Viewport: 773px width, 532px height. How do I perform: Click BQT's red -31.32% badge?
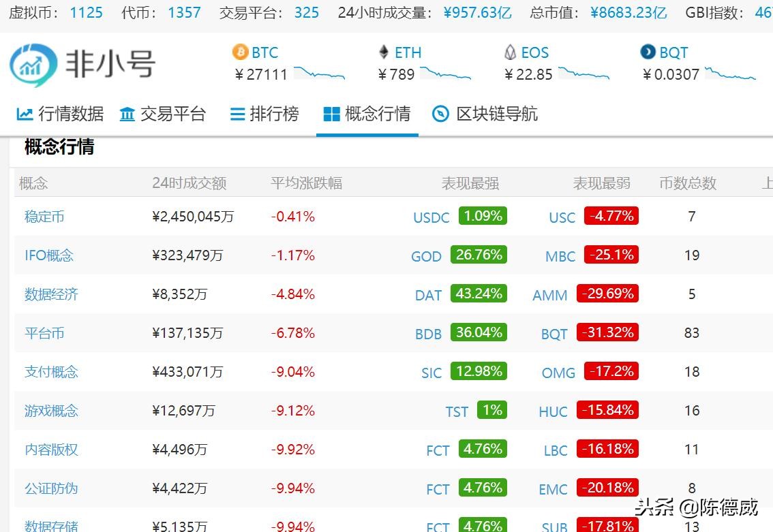point(607,332)
